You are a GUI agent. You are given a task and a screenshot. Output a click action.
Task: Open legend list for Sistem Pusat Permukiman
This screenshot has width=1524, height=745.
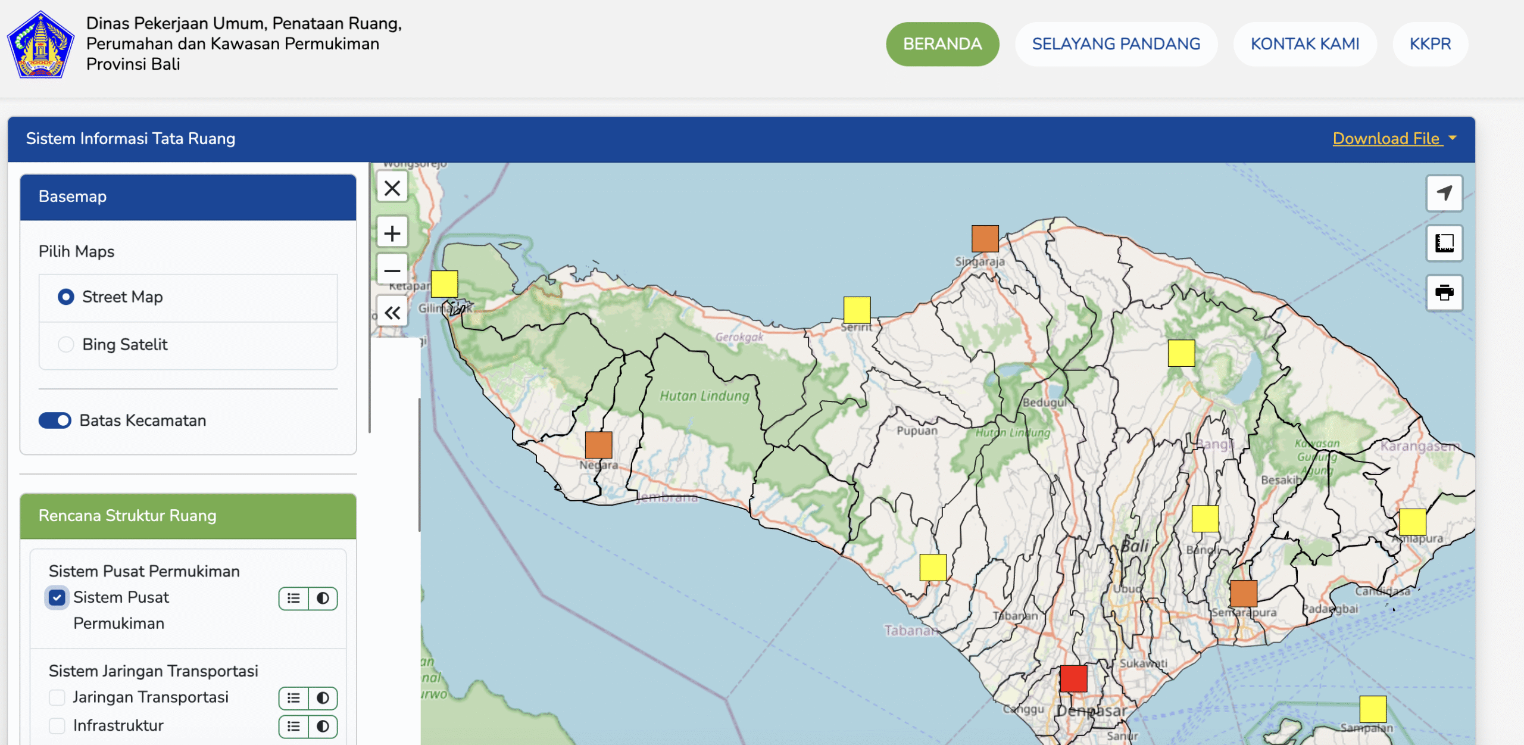click(293, 598)
